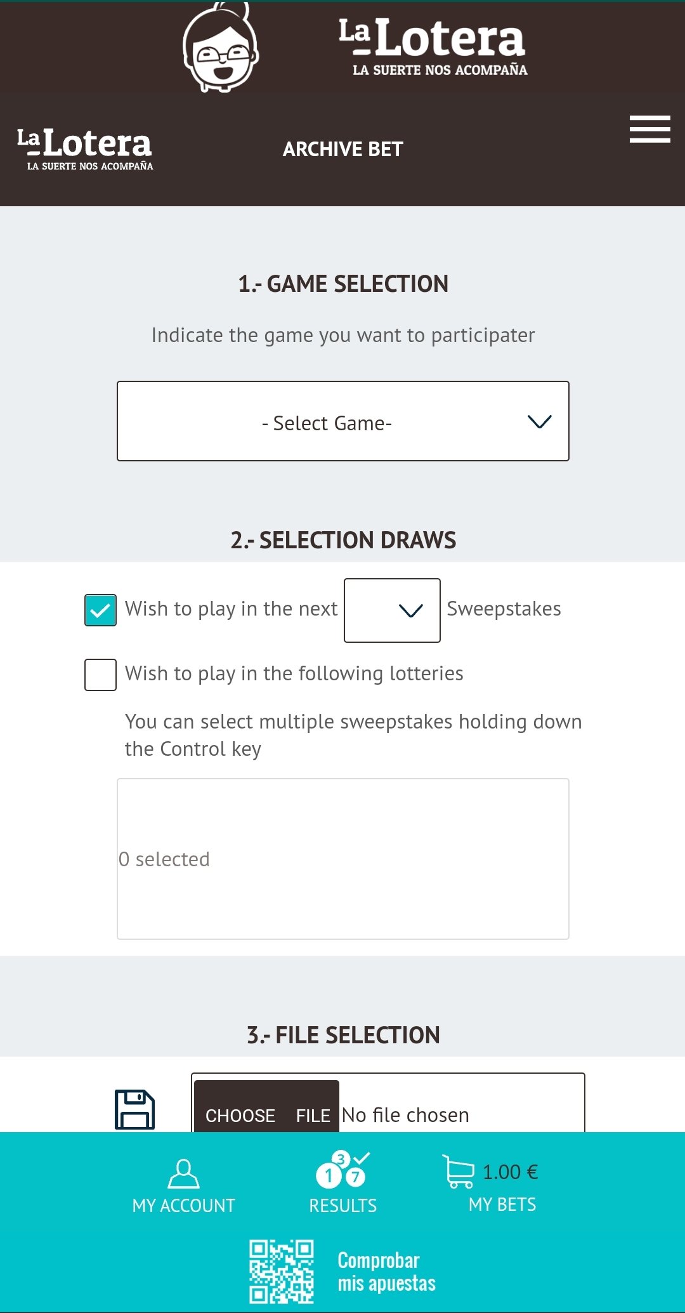Screen dimensions: 685x1313
Task: Click the floppy disk save icon
Action: (134, 1109)
